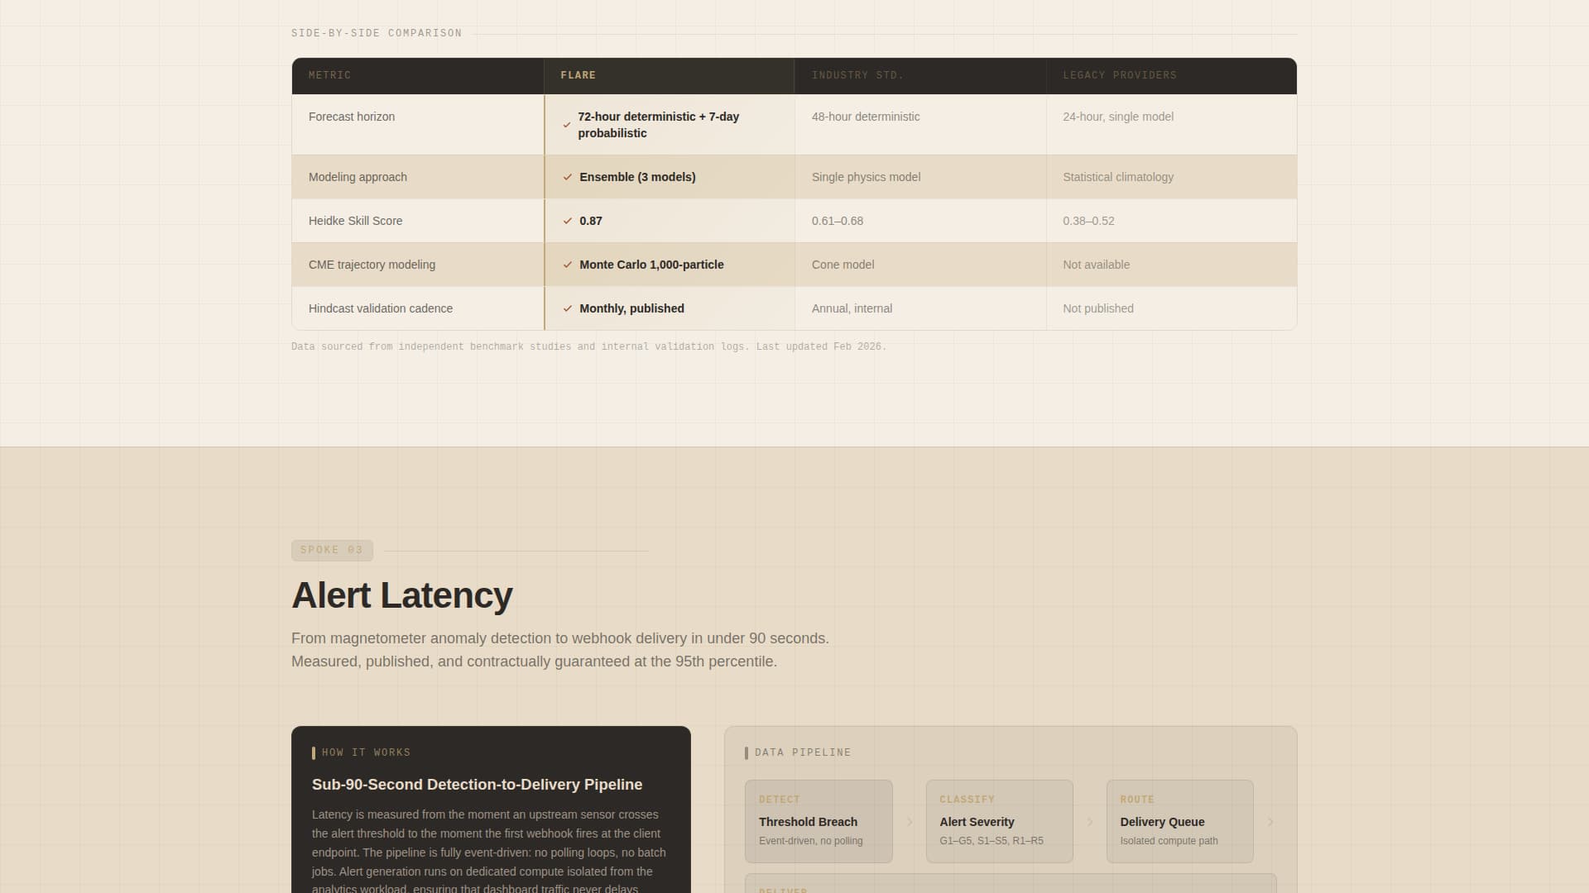The height and width of the screenshot is (893, 1589).
Task: Click checkmark beside Monte Carlo 1,000-particle
Action: coord(568,265)
